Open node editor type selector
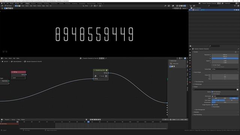 pyautogui.click(x=2, y=58)
